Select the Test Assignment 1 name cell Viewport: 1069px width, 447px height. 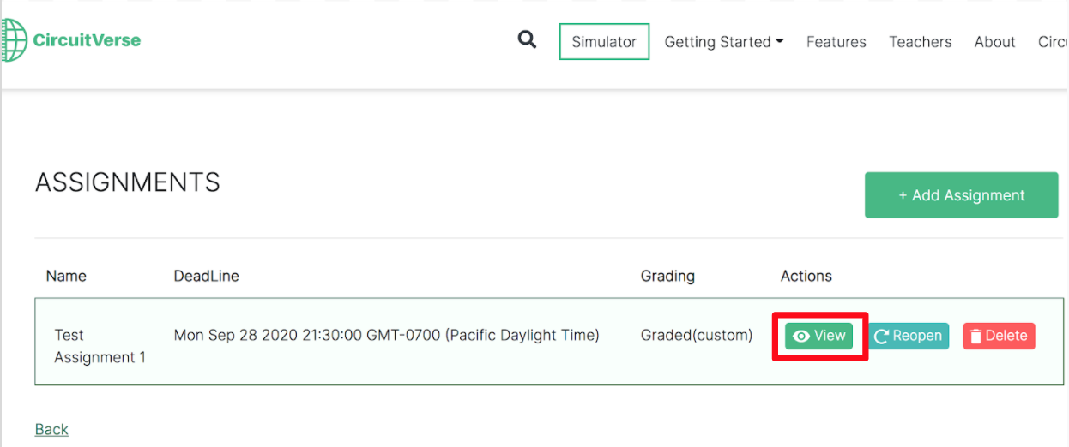100,346
